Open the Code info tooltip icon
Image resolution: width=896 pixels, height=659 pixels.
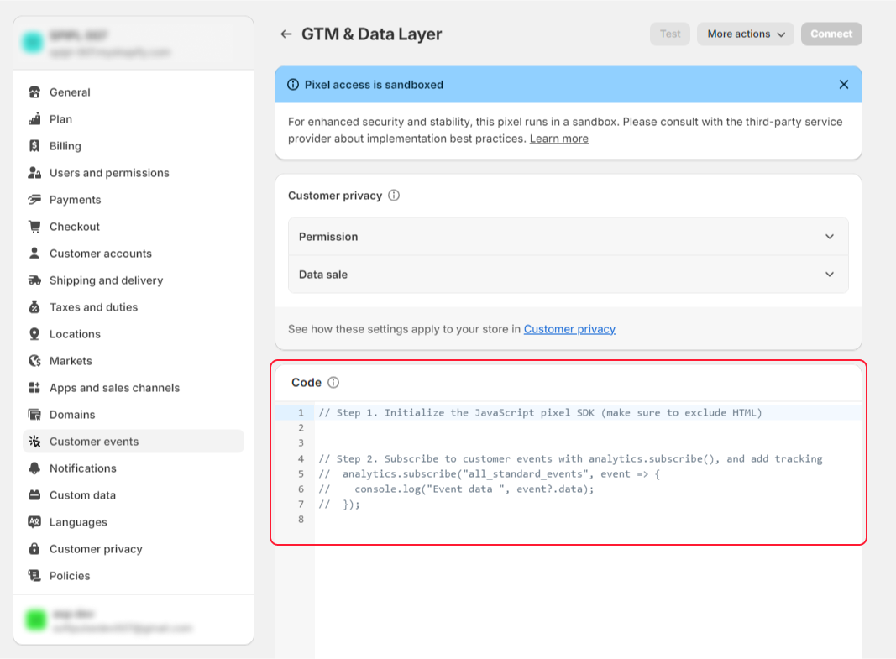[x=333, y=382]
